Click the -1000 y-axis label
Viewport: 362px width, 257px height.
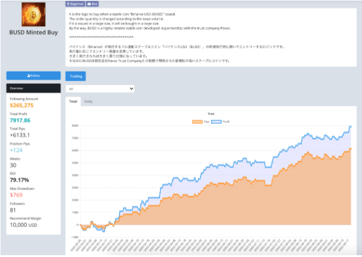pos(75,237)
